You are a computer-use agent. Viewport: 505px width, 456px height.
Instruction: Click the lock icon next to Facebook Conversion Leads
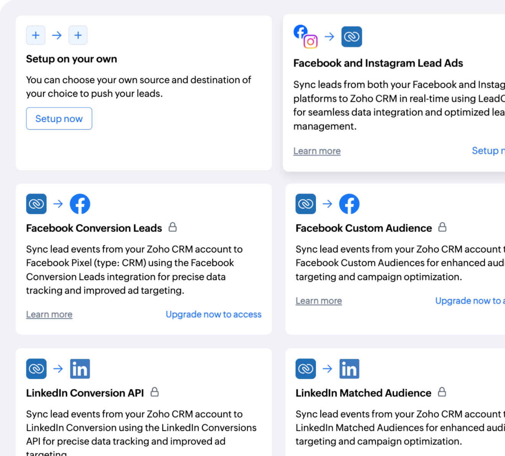[x=173, y=227]
